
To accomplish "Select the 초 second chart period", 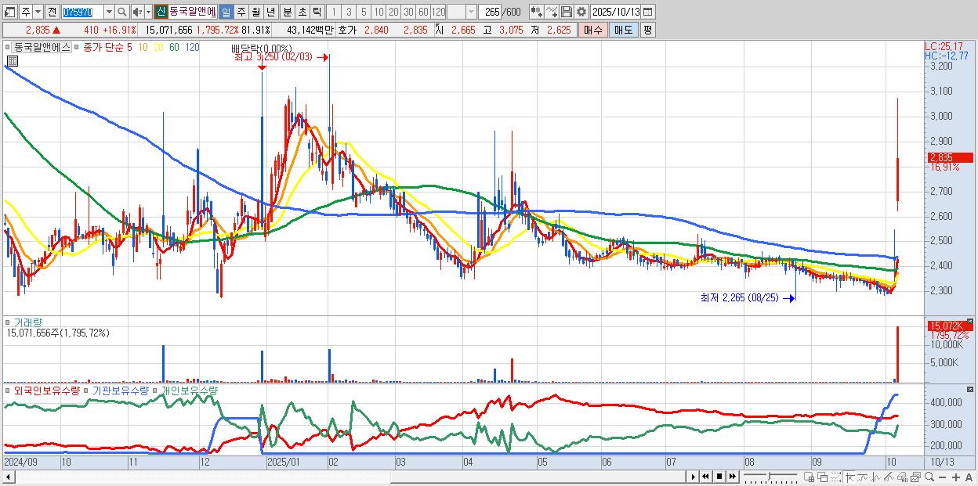I will point(302,12).
